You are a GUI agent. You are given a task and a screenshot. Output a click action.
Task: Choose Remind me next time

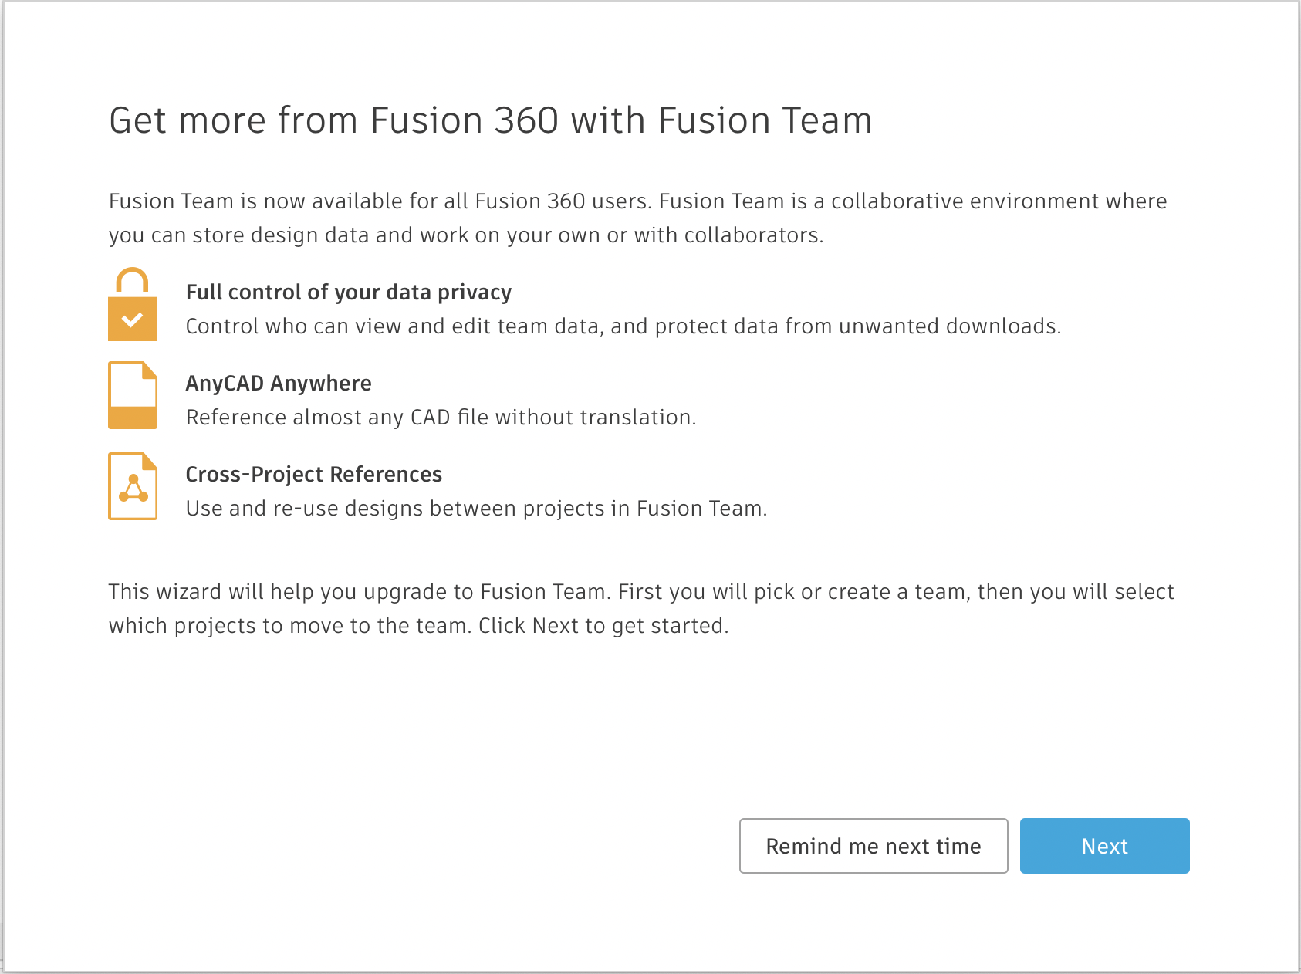point(873,846)
